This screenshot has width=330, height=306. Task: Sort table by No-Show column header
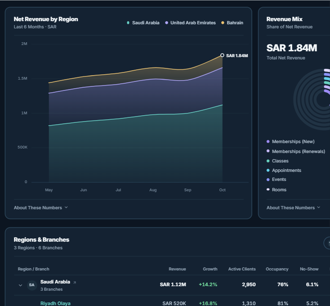point(309,269)
